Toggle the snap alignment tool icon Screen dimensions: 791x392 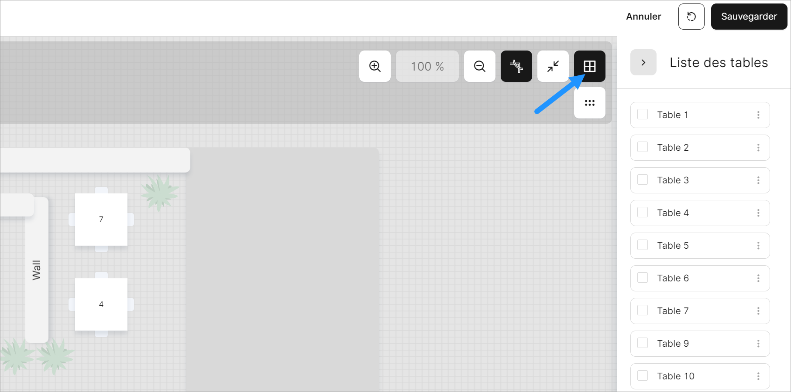516,66
